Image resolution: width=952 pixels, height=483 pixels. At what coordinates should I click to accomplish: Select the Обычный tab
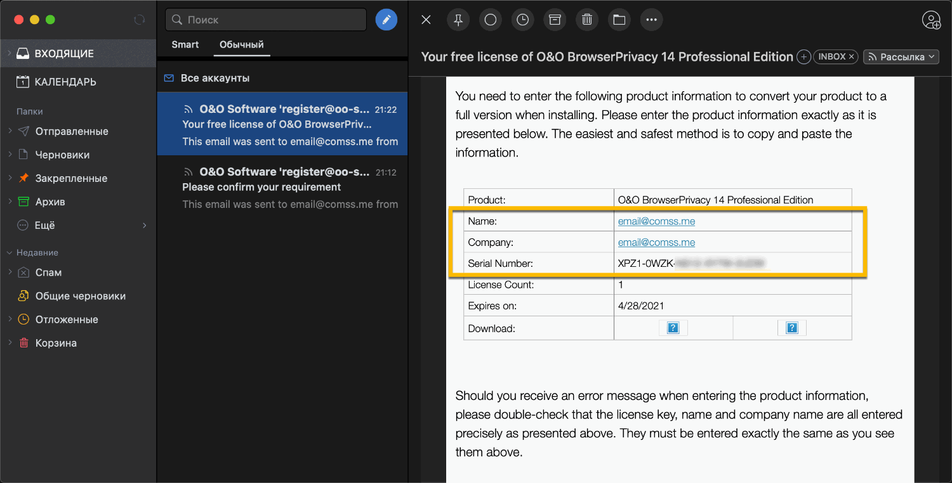click(241, 45)
